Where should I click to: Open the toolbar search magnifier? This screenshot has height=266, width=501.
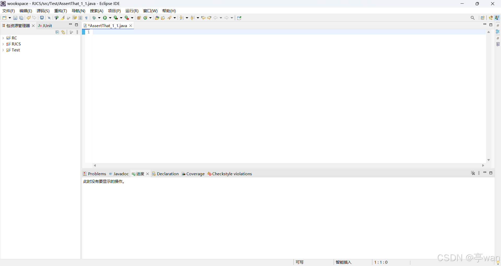pyautogui.click(x=473, y=18)
